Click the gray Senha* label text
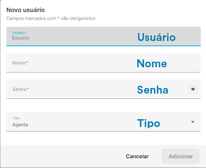This screenshot has height=168, width=206. pos(21,89)
